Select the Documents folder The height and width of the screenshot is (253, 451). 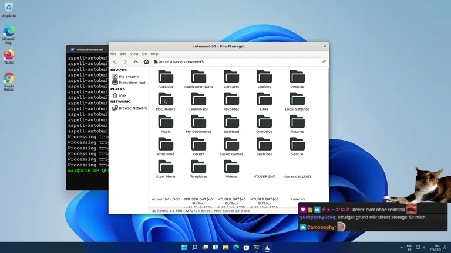click(x=166, y=101)
